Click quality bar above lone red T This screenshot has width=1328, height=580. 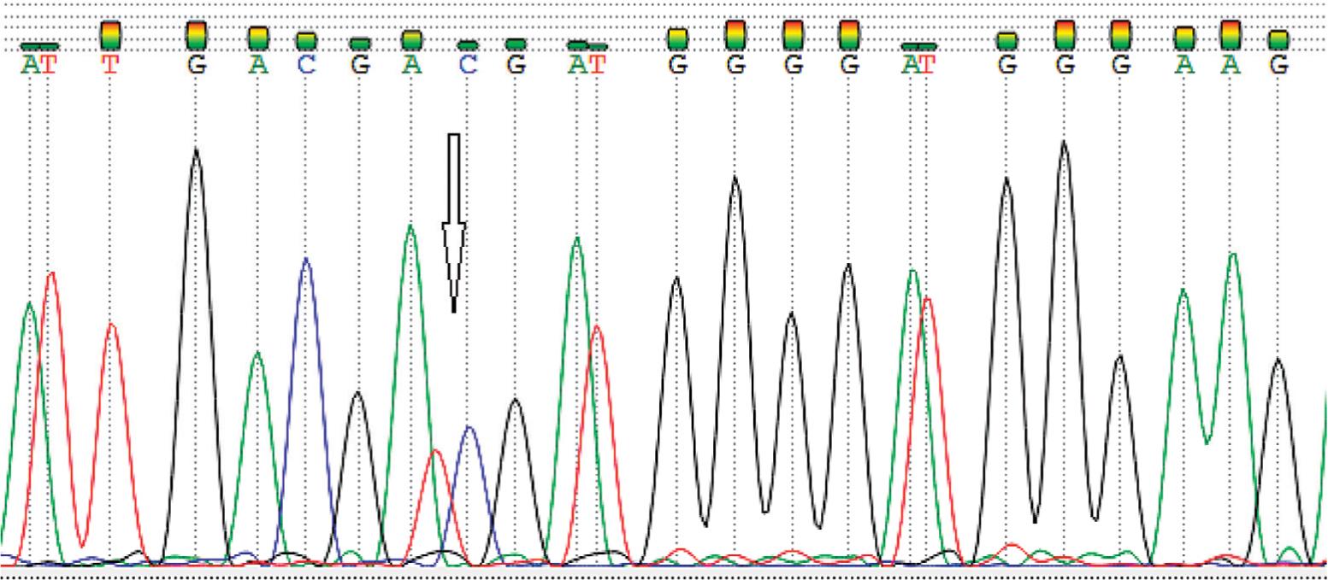tap(110, 35)
